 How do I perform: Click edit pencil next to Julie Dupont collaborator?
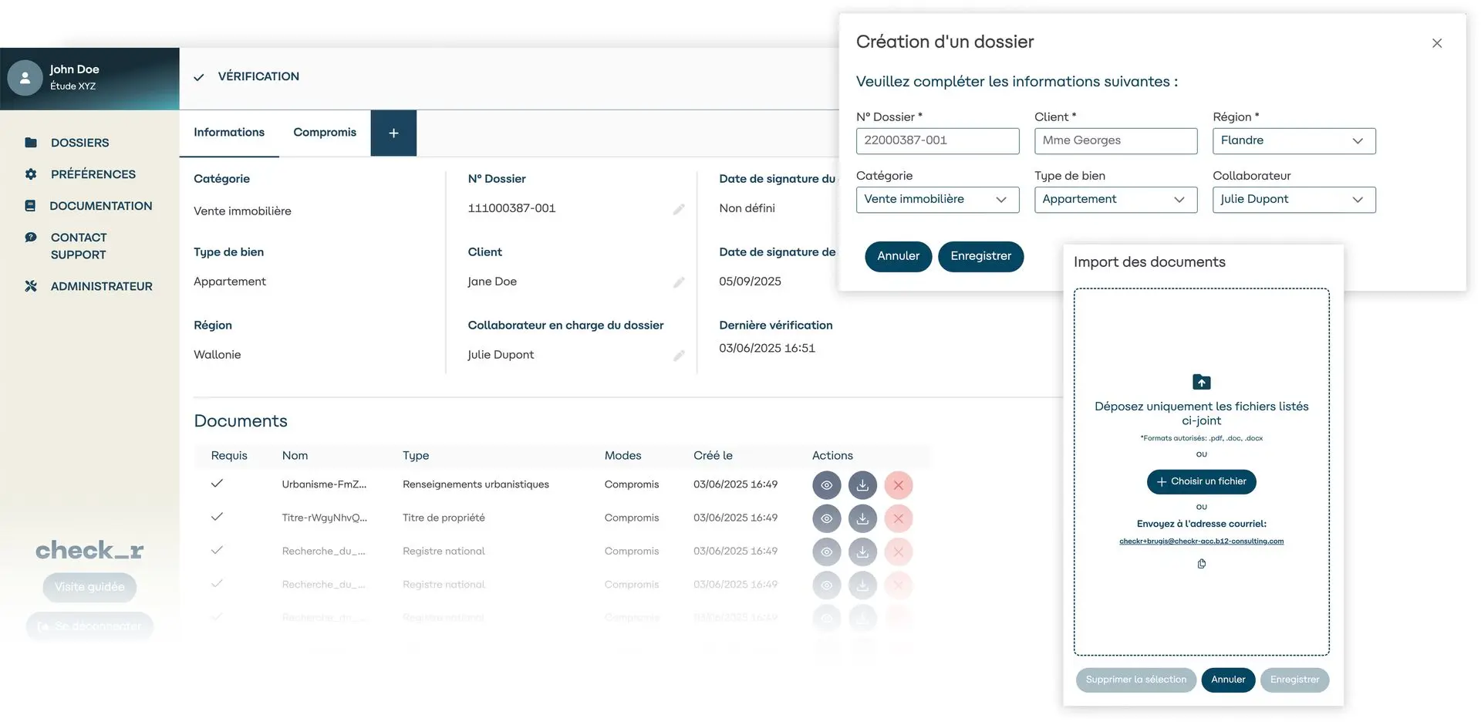(679, 356)
